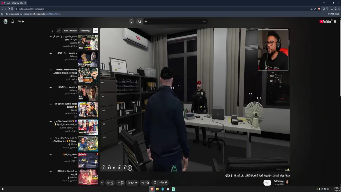Click the YouTube search input field

coord(175,21)
